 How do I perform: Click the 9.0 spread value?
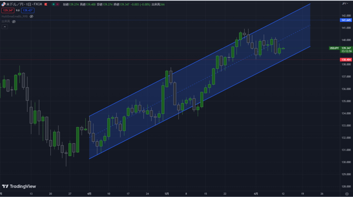click(x=17, y=11)
